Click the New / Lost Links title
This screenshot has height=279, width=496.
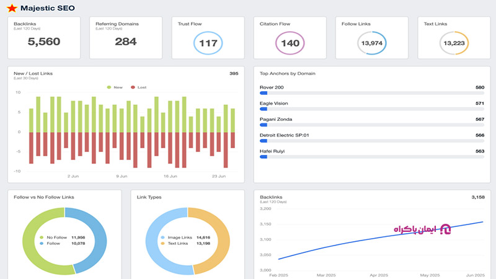(x=33, y=73)
